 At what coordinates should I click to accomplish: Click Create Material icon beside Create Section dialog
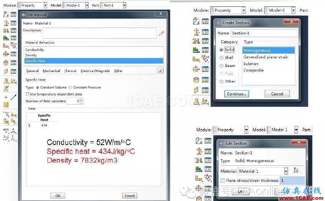pos(196,21)
